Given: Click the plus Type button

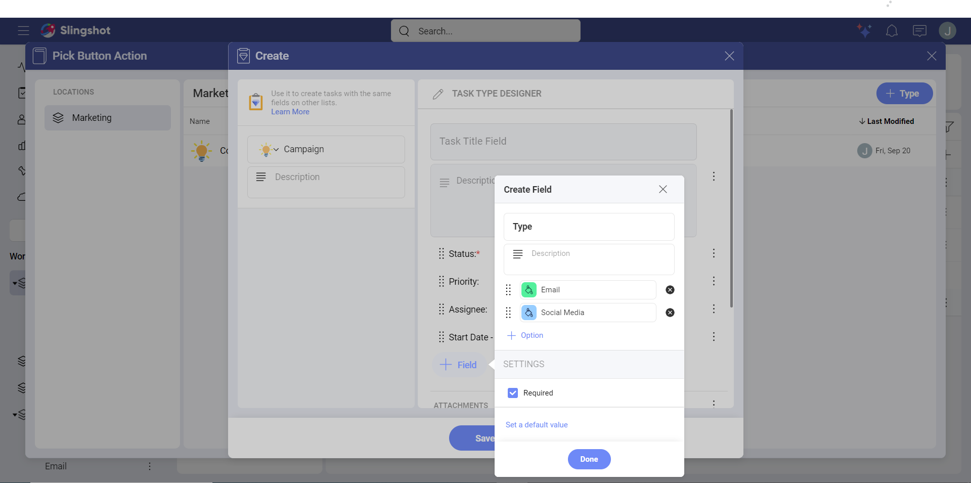Looking at the screenshot, I should coord(904,94).
